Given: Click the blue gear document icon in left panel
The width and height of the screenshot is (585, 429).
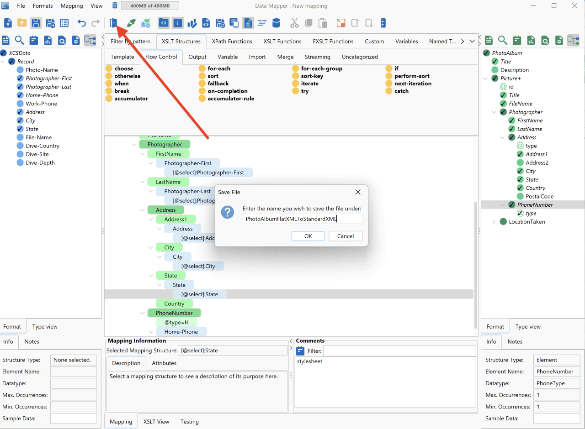Looking at the screenshot, I should [76, 40].
